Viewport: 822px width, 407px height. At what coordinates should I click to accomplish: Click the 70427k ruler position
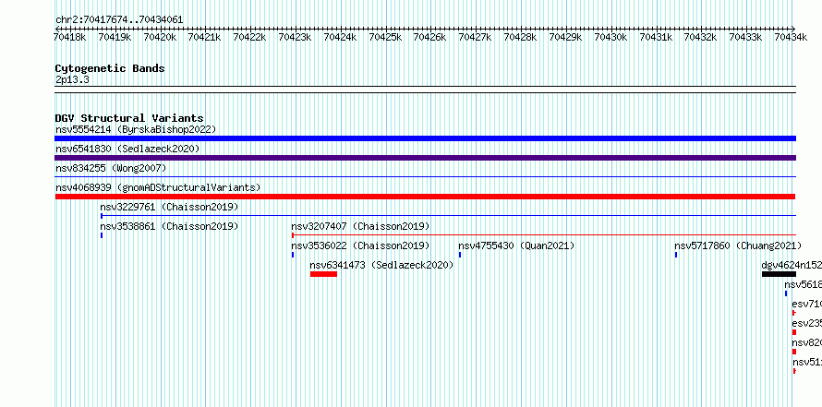click(x=475, y=37)
